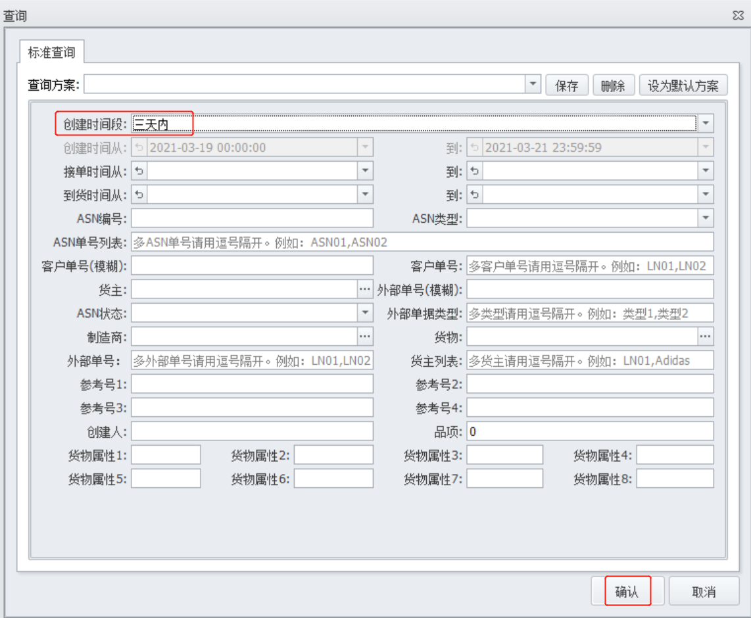Click reset icon in 接单时间 到 field
Viewport: 751px width, 618px height.
click(x=475, y=171)
